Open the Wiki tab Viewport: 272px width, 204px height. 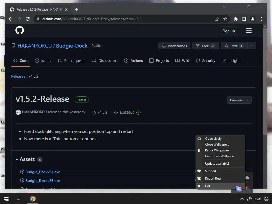pos(182,61)
